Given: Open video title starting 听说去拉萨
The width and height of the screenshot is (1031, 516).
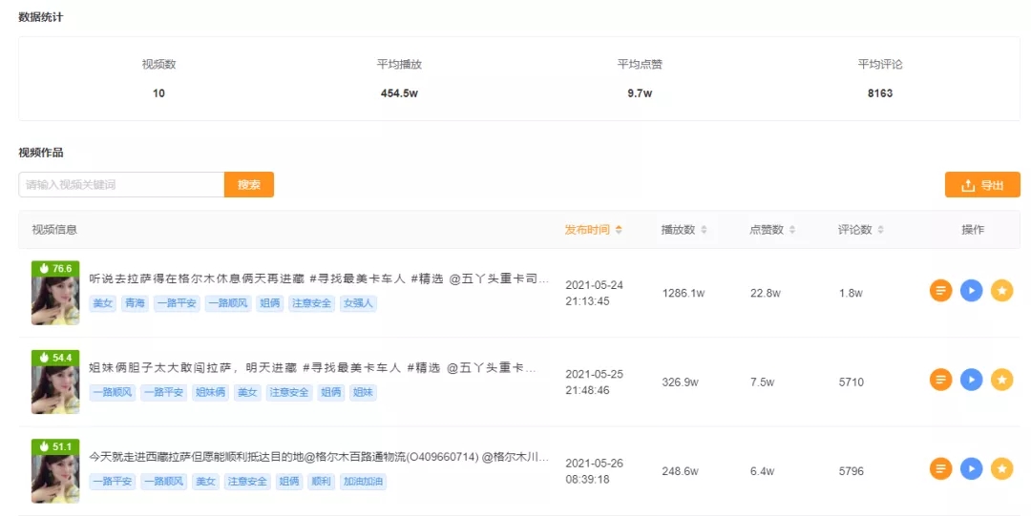Looking at the screenshot, I should click(319, 279).
